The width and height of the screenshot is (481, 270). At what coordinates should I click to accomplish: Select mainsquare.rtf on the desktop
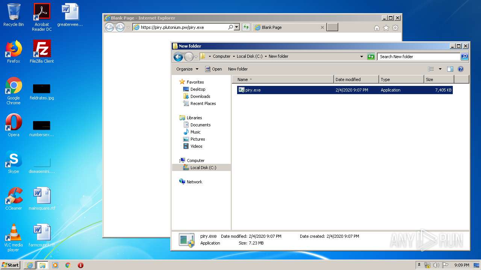pos(42,199)
